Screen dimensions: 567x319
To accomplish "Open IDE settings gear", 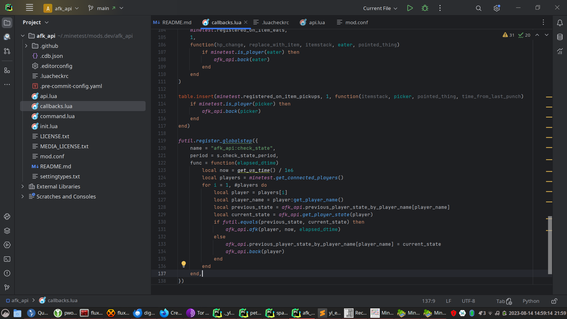I will coord(496,8).
